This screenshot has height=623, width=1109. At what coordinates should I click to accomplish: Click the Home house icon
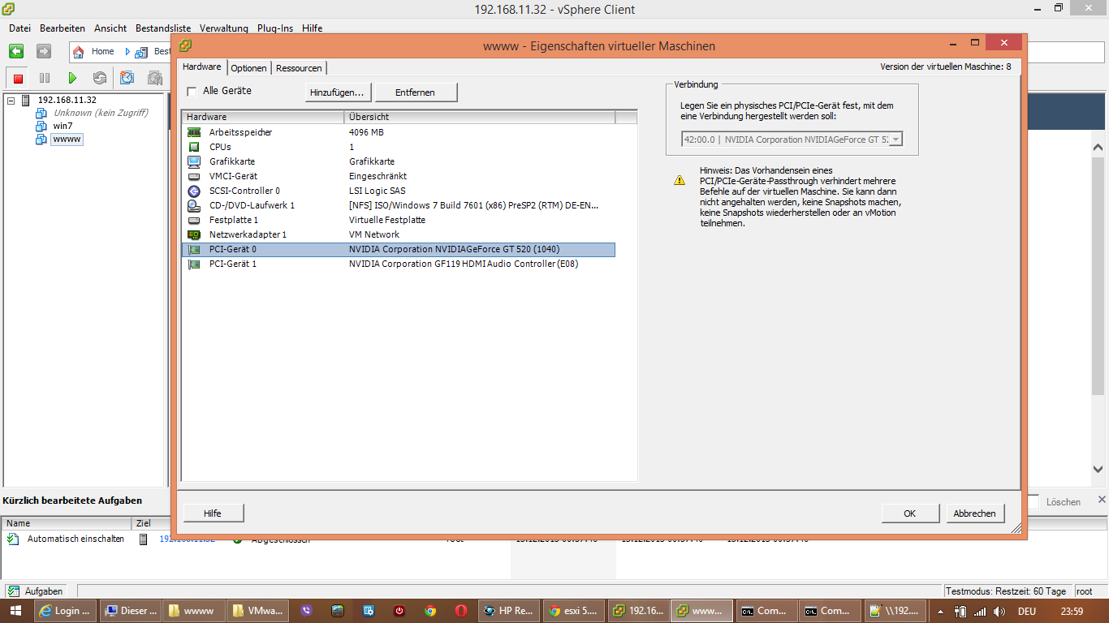point(79,52)
